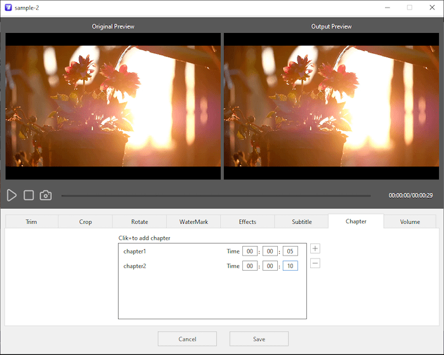The image size is (444, 355).
Task: Select the WaterMark tab
Action: pyautogui.click(x=193, y=222)
